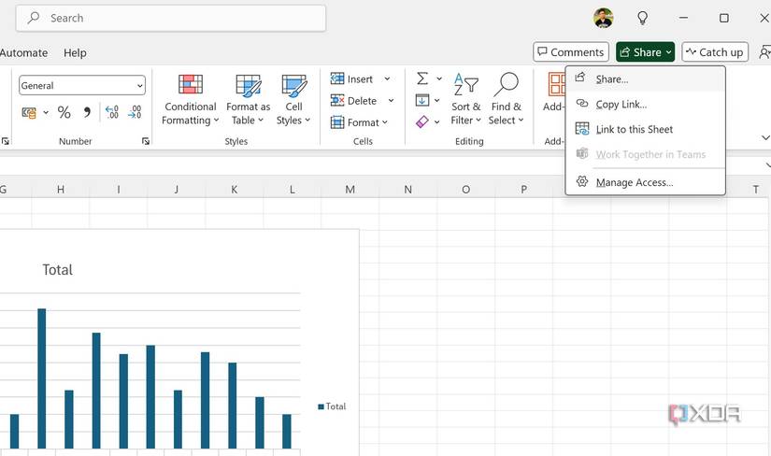Open Cell Styles gallery
Viewport: 771px width, 456px height.
pos(293,100)
